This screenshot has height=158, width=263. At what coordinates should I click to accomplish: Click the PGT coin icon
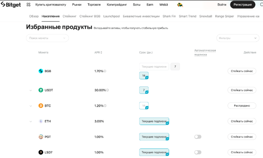(x=41, y=137)
